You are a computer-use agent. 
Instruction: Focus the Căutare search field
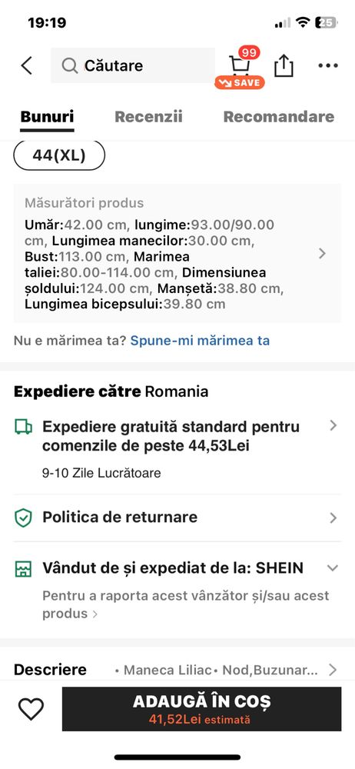pos(133,65)
